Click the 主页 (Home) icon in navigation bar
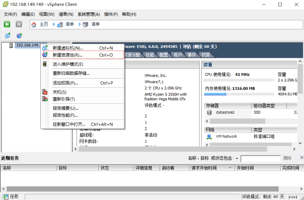Image resolution: width=304 pixels, height=200 pixels. 34,24
